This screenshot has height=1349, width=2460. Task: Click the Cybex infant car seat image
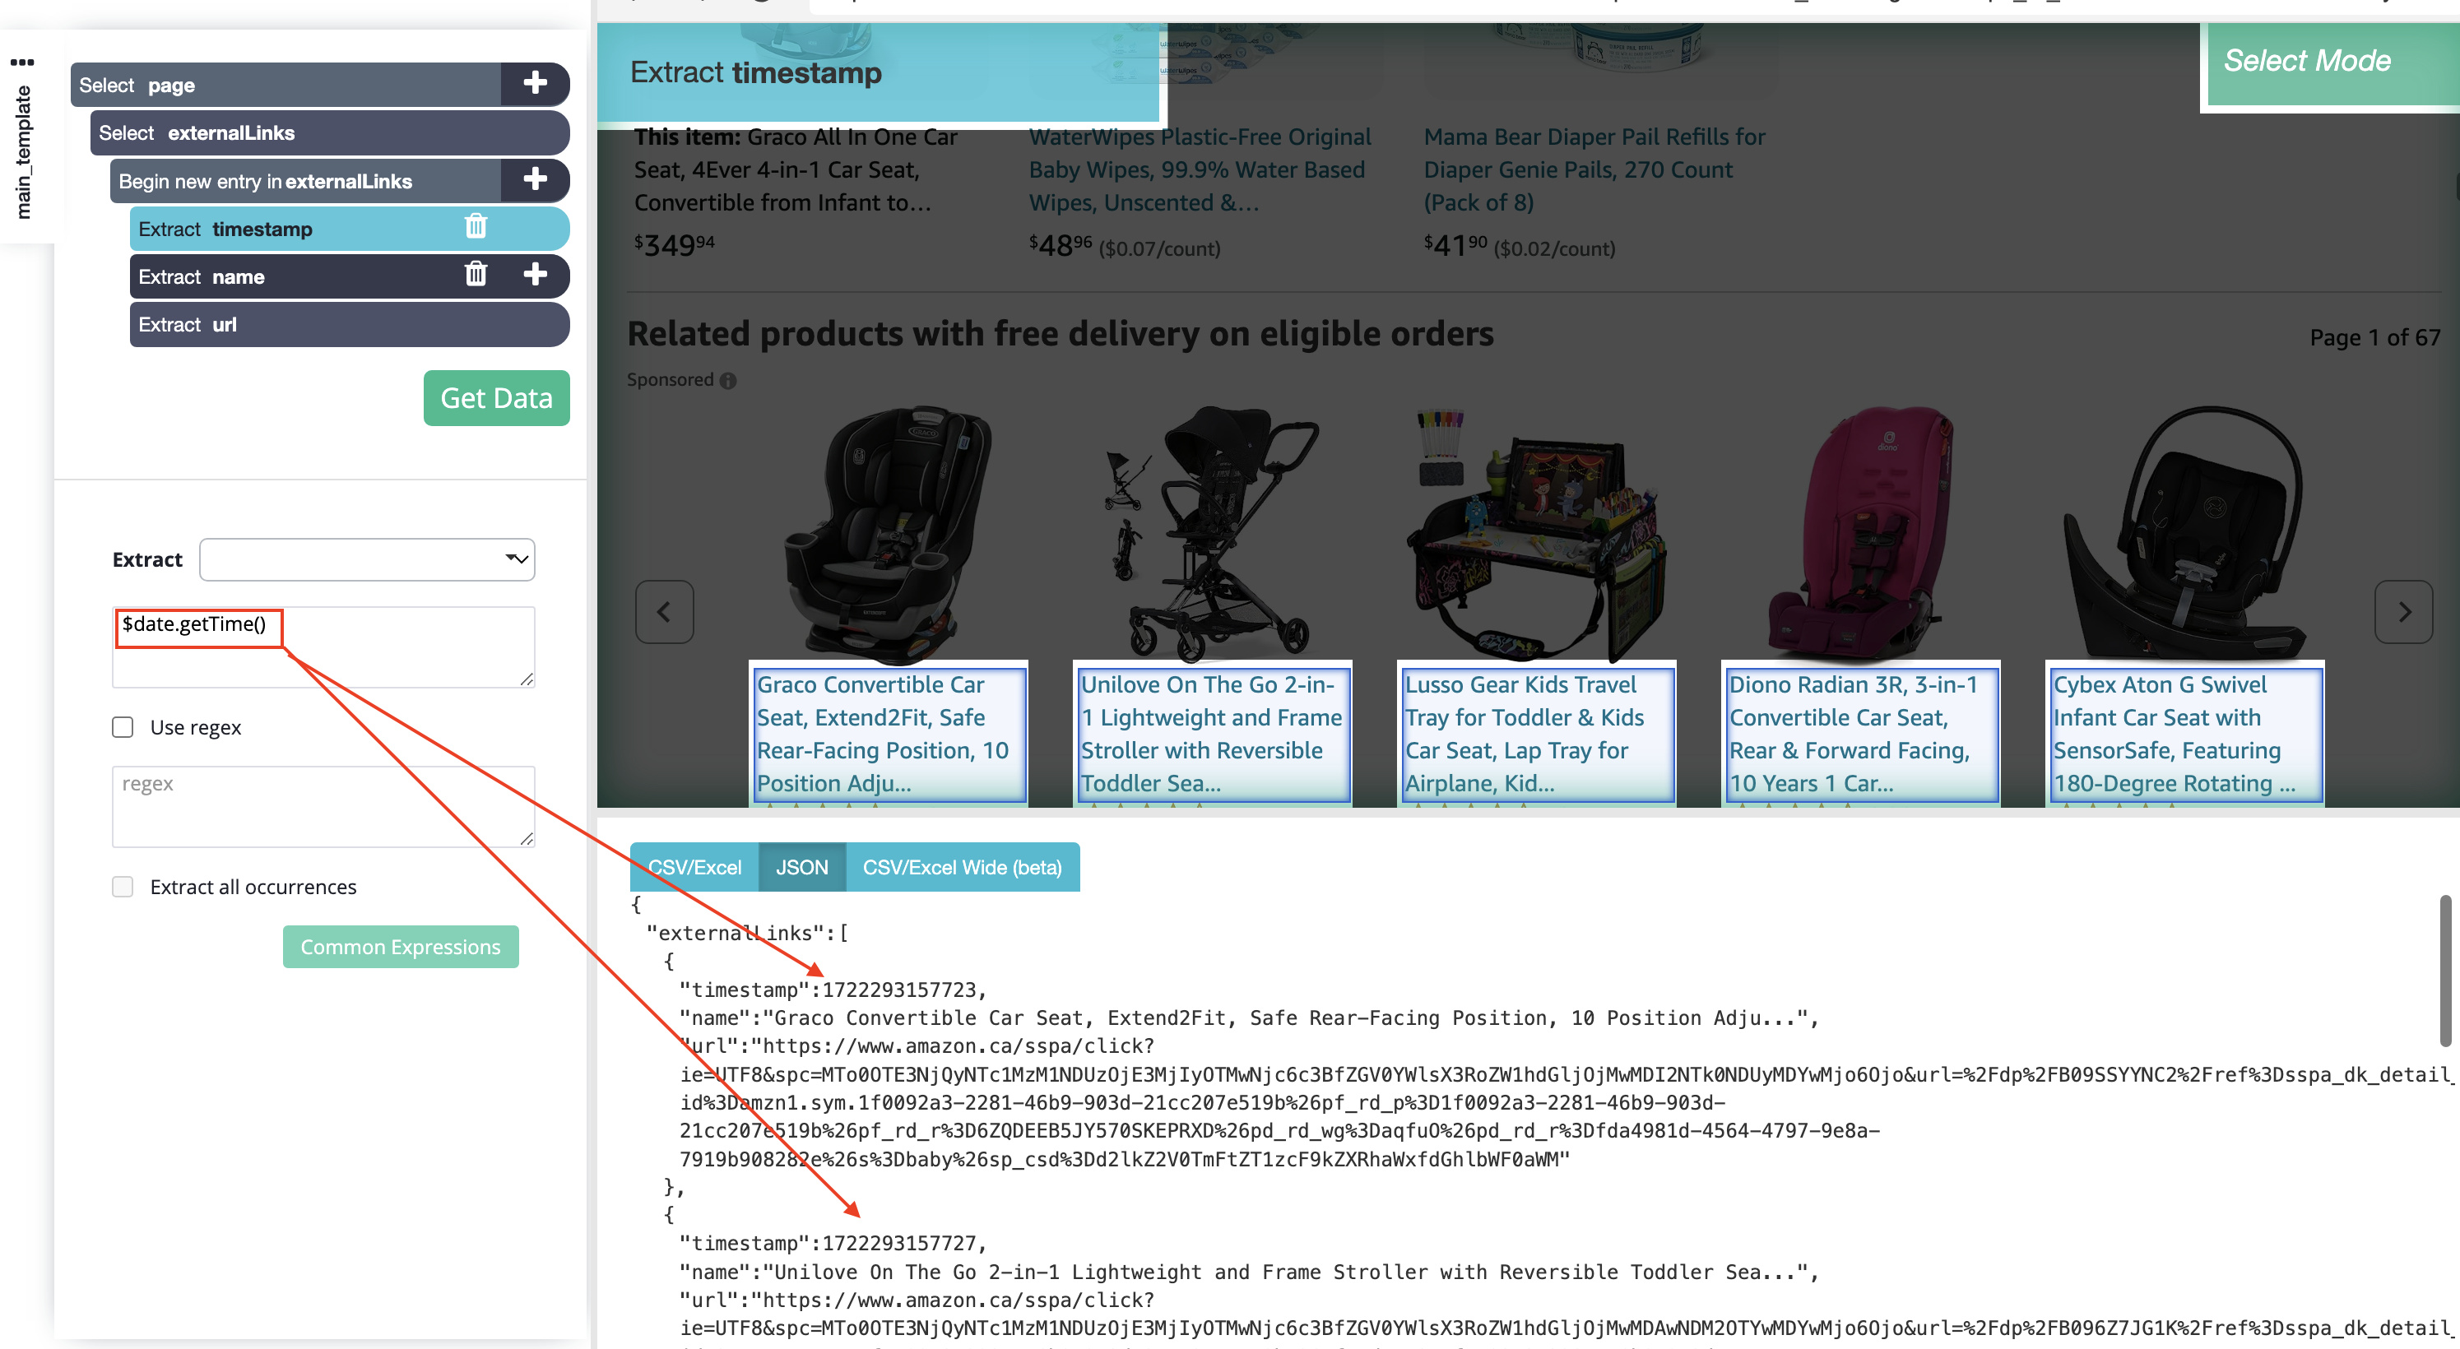(2184, 533)
